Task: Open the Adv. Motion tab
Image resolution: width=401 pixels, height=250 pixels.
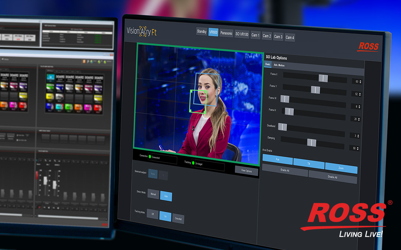Action: tap(279, 65)
